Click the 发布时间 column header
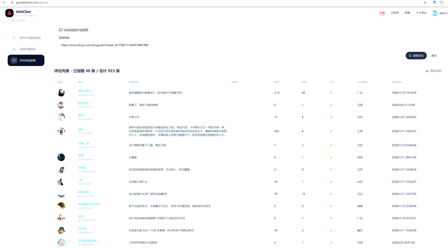This screenshot has height=248, width=448. (x=397, y=82)
